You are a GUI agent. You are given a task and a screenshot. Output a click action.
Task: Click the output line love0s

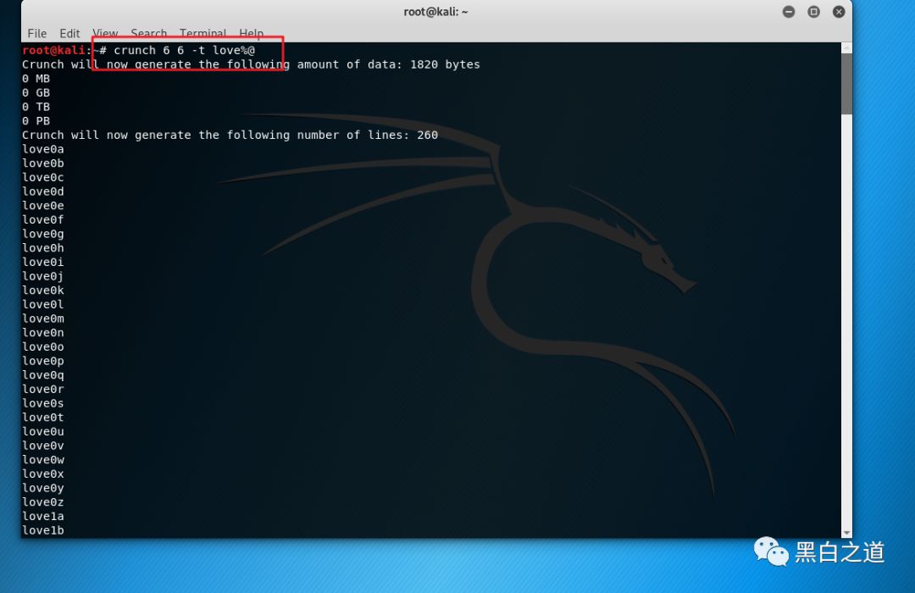pyautogui.click(x=43, y=403)
